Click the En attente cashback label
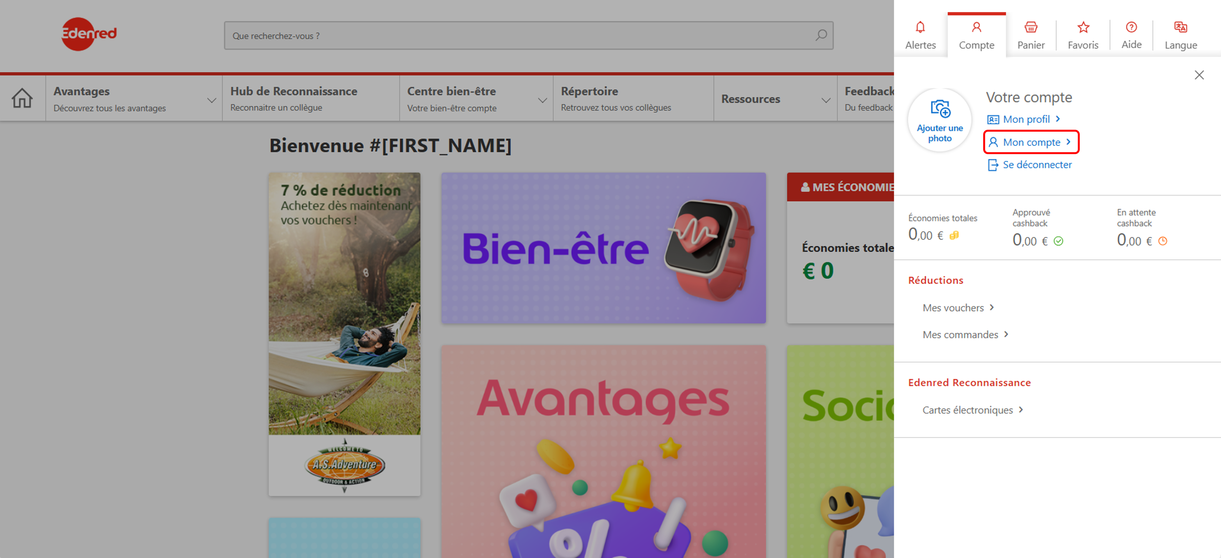 tap(1136, 218)
